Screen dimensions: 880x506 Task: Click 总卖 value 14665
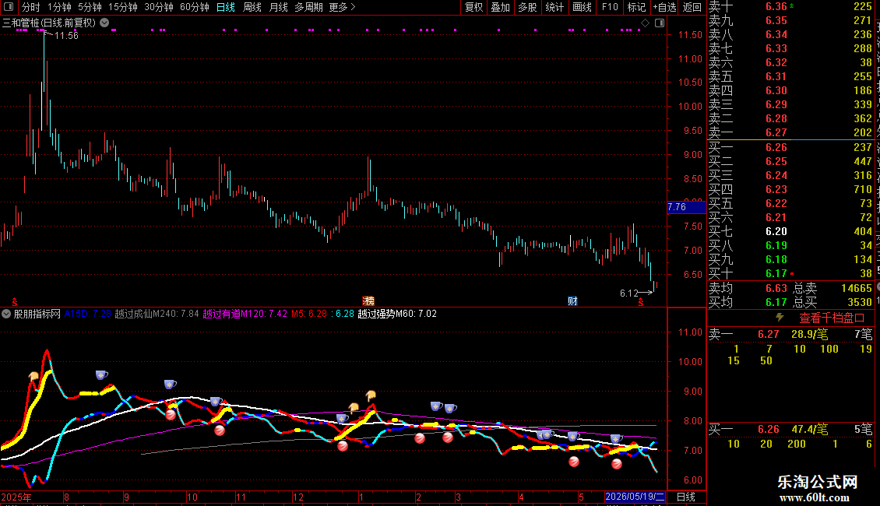coord(857,288)
